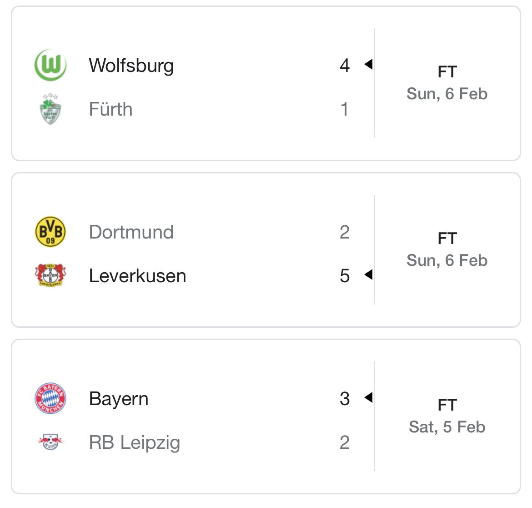Select the Leverkusen team name
532x508 pixels.
click(x=137, y=276)
